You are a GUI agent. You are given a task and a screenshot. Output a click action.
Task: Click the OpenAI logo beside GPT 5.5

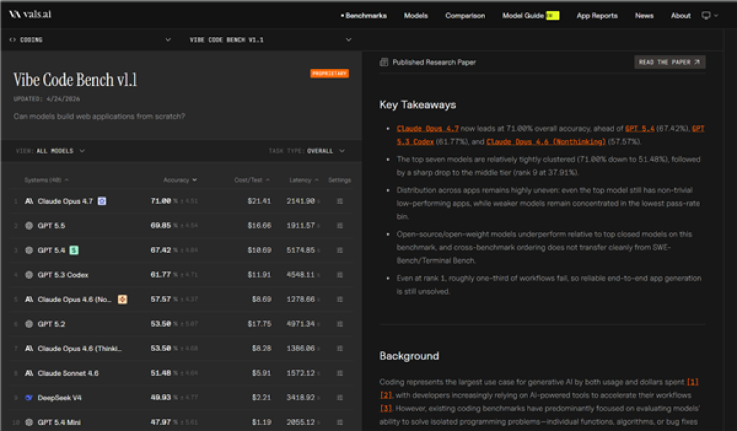coord(29,226)
